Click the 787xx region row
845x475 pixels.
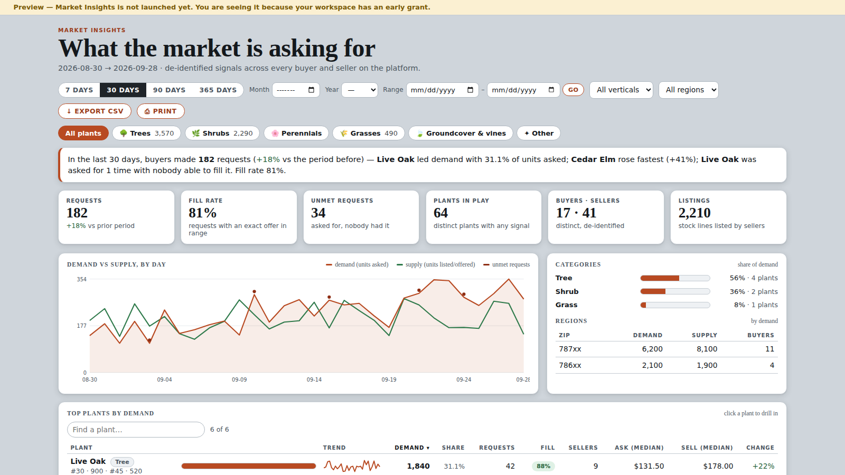click(666, 349)
